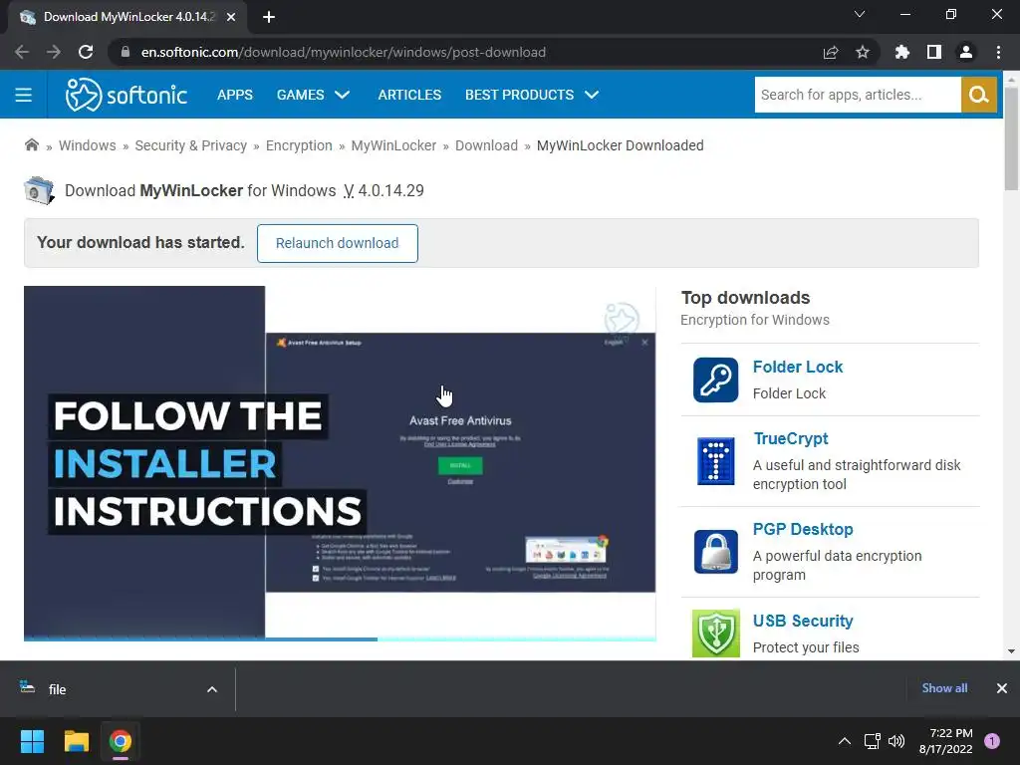
Task: Click the browser back arrow
Action: (x=22, y=52)
